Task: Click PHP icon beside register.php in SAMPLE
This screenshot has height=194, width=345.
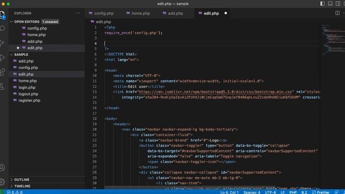Action: pyautogui.click(x=15, y=100)
